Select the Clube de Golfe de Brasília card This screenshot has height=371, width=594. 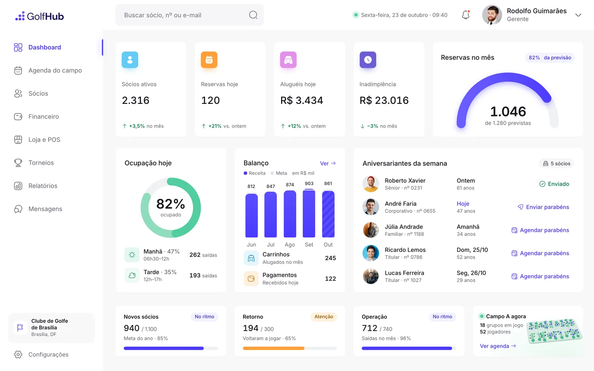click(52, 328)
